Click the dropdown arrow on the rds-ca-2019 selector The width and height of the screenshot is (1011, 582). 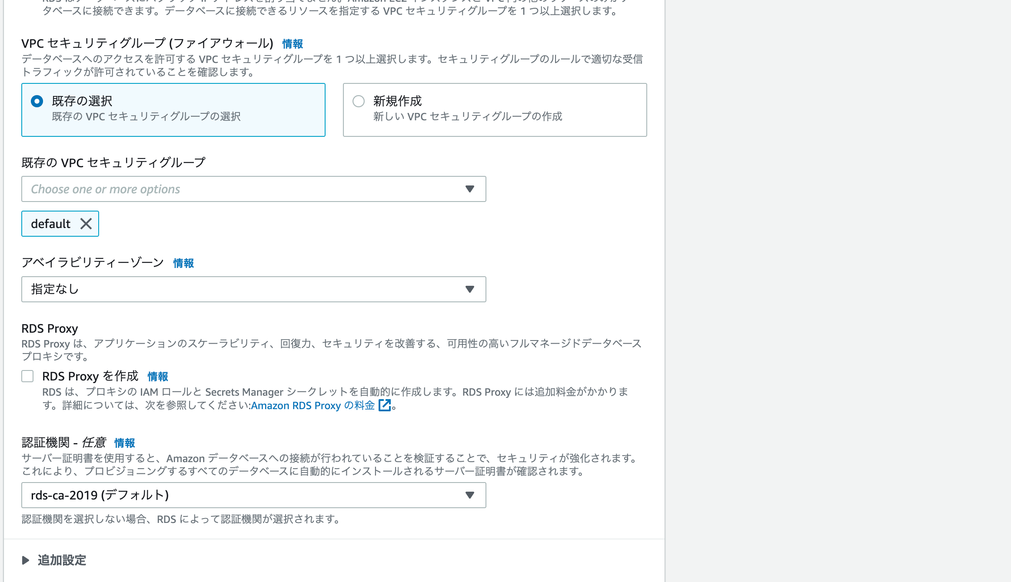[469, 495]
